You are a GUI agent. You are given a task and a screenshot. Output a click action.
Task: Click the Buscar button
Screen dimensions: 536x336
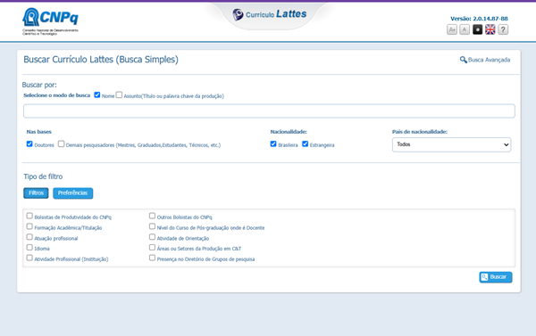point(495,277)
